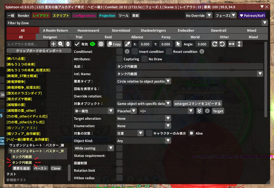Click the magnifier zoom icon beside search
The height and width of the screenshot is (188, 274).
pos(60,44)
